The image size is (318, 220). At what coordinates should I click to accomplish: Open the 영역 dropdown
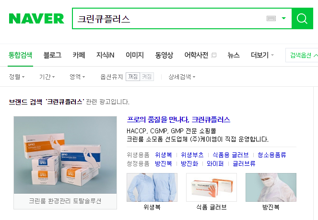coord(77,77)
